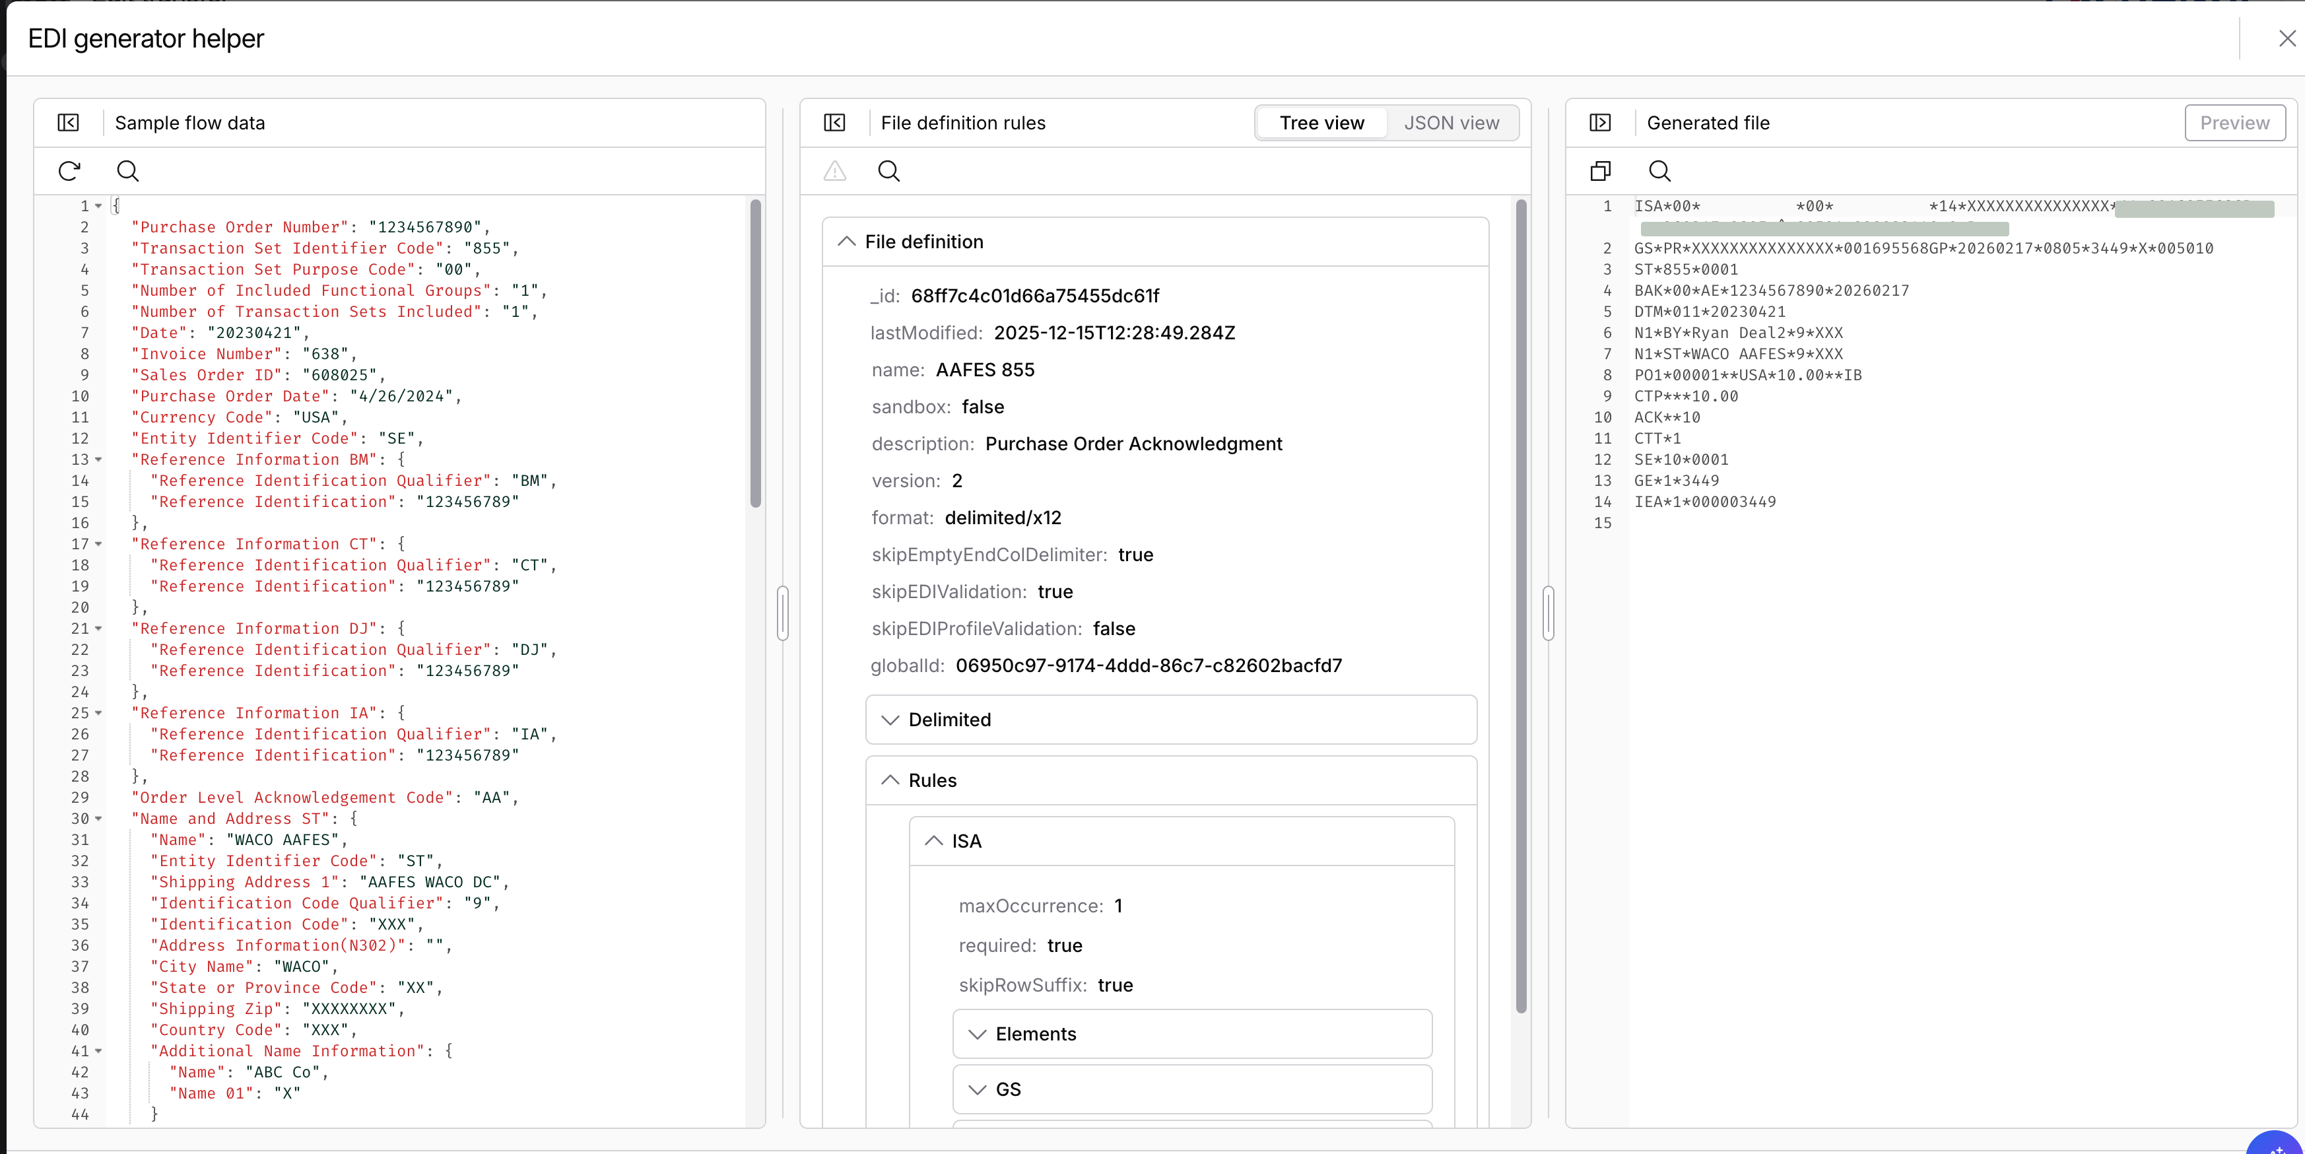
Task: Click the format value delimited/x12
Action: click(x=1002, y=518)
